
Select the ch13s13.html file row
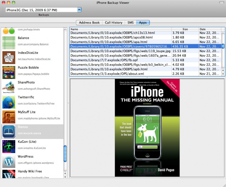pos(146,33)
